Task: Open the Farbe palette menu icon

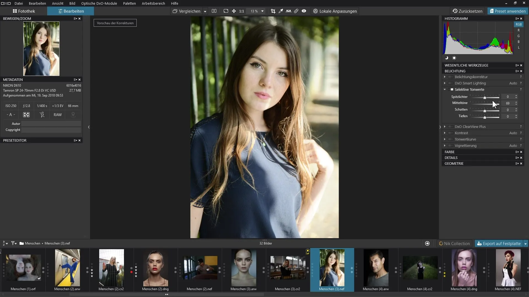Action: 517,152
